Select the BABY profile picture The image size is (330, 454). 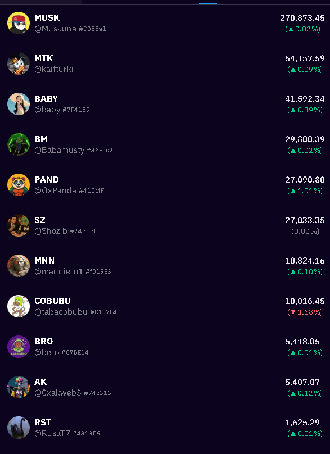(x=19, y=104)
